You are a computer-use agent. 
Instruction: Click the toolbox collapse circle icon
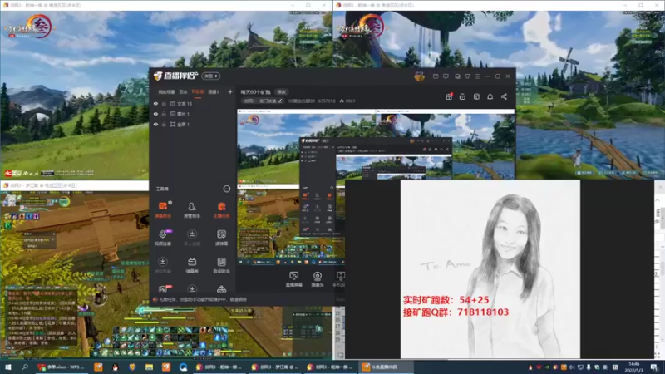(x=227, y=189)
